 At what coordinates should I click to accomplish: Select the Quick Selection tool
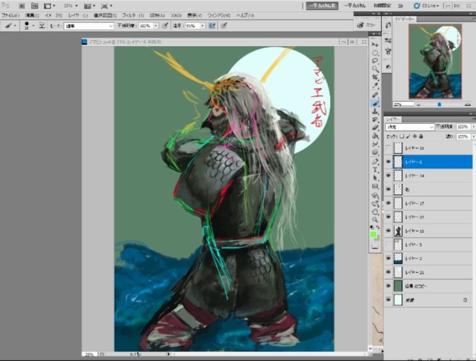click(375, 69)
